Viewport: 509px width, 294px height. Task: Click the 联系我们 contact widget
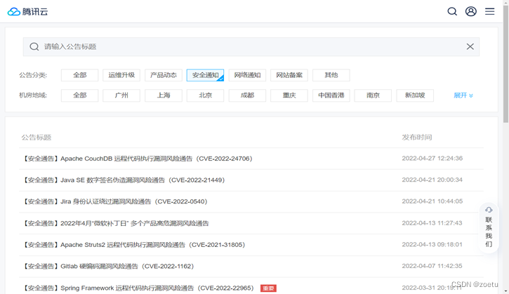pyautogui.click(x=489, y=227)
